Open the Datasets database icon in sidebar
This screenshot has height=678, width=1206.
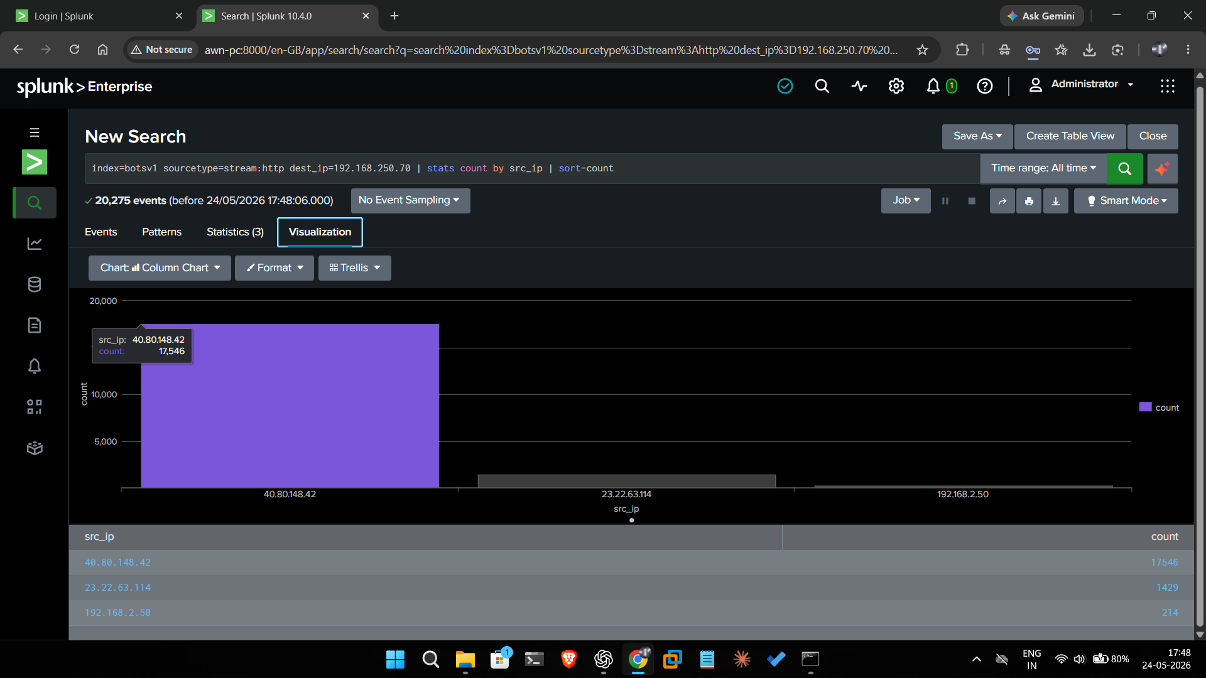[x=35, y=284]
